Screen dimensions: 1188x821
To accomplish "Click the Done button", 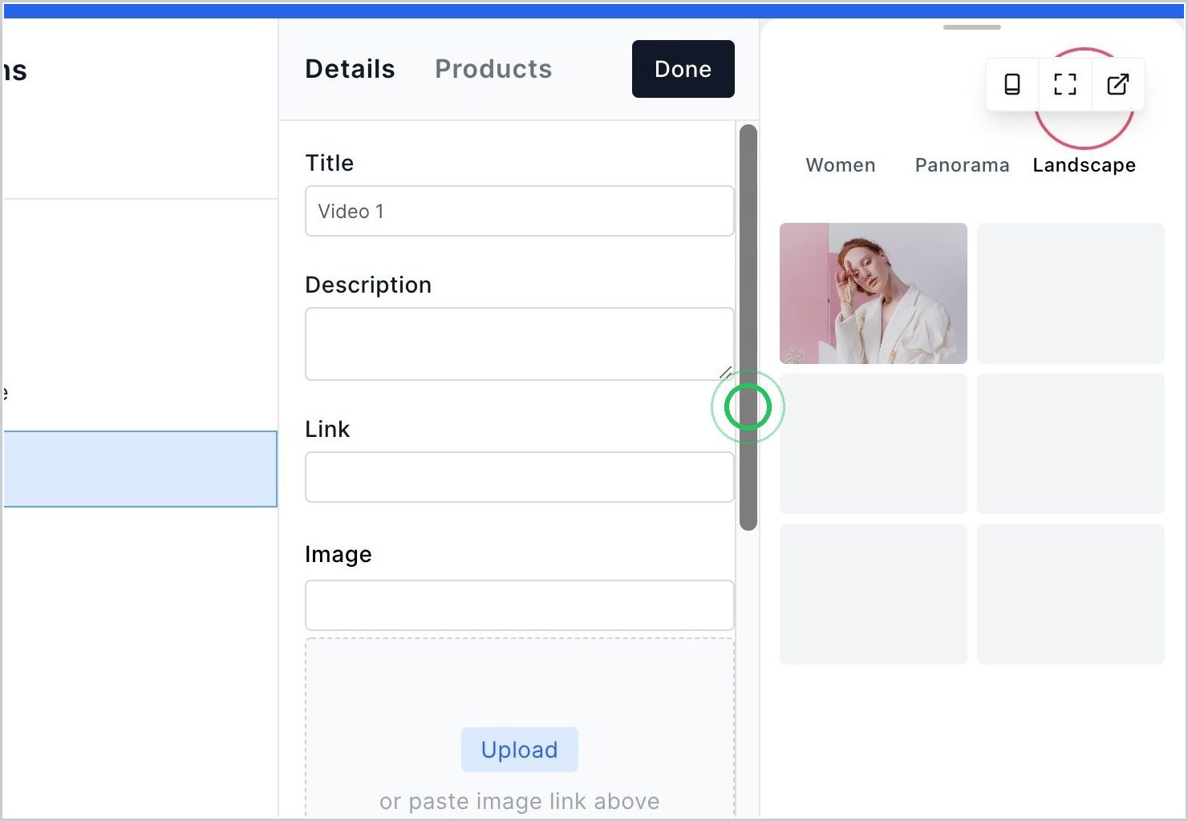I will point(683,69).
